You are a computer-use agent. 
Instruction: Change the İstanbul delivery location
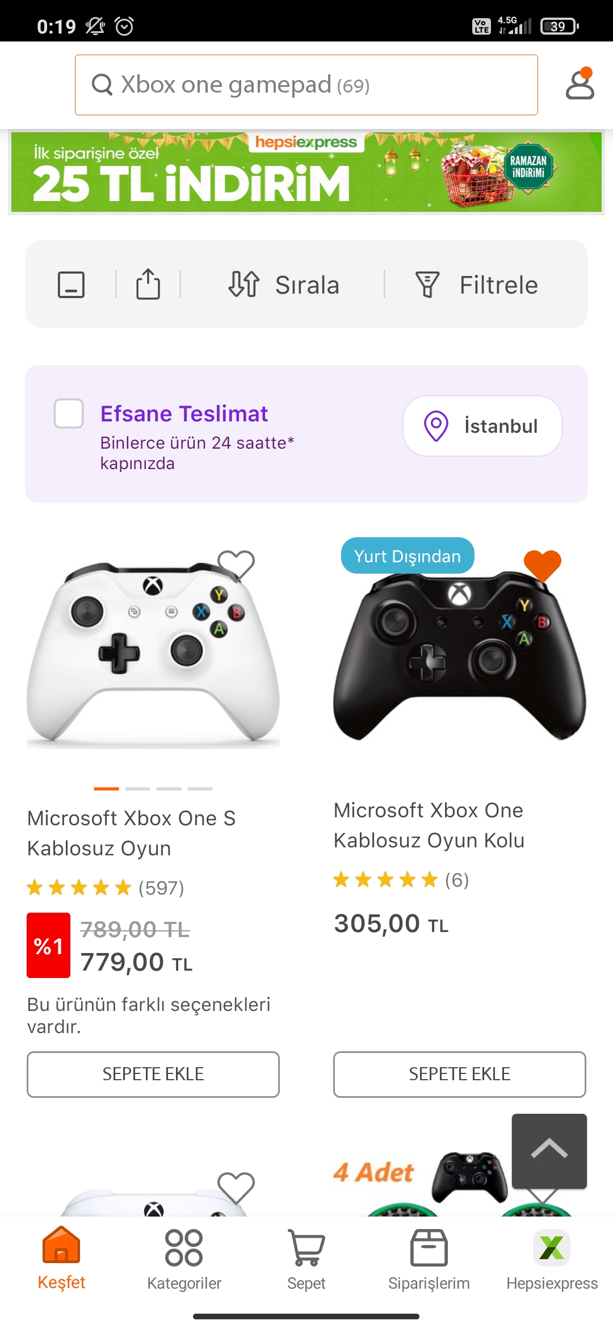coord(482,426)
